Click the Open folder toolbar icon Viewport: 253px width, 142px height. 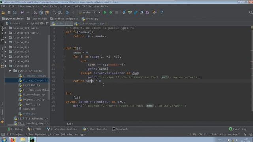click(x=3, y=13)
